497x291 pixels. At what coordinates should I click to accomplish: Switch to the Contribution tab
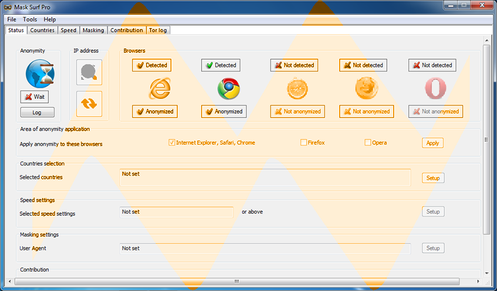(x=127, y=30)
